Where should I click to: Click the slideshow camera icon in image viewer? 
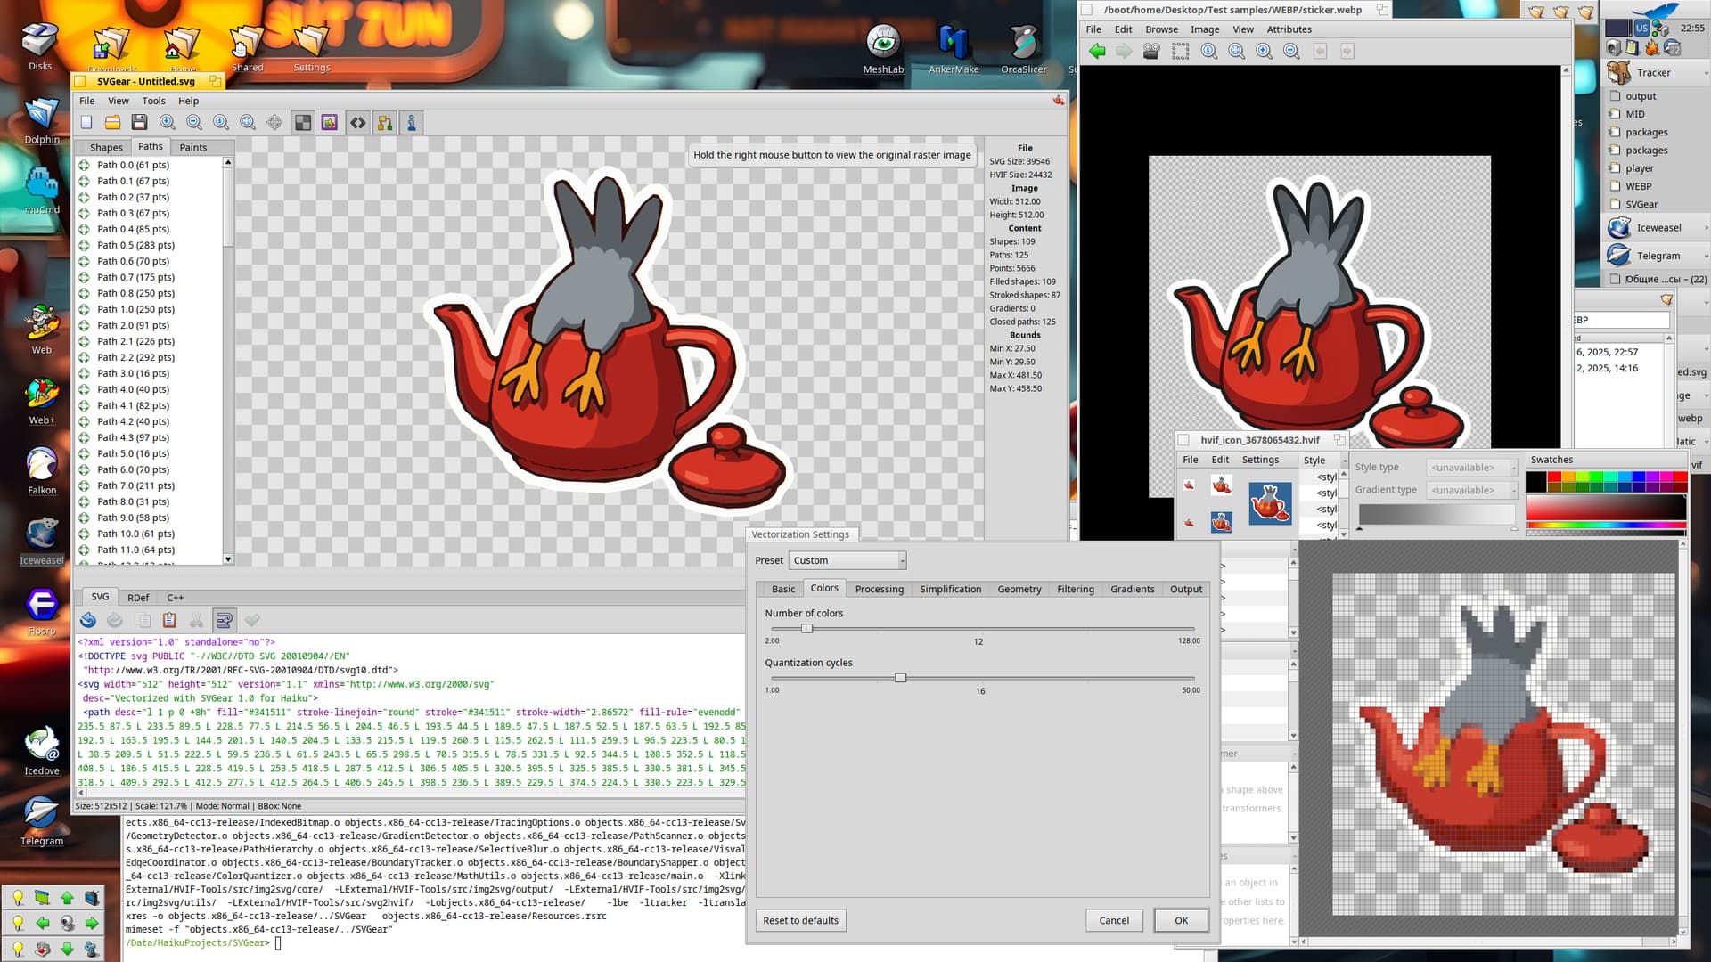pos(1151,52)
